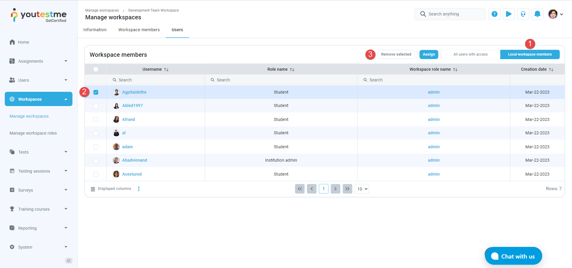Go to the last page of table

coord(347,189)
